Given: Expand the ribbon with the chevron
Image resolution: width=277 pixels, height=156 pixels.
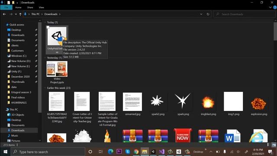Looking at the screenshot, I should (270, 7).
